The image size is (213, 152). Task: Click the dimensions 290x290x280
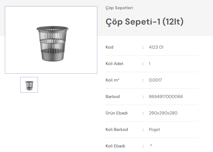point(163,113)
